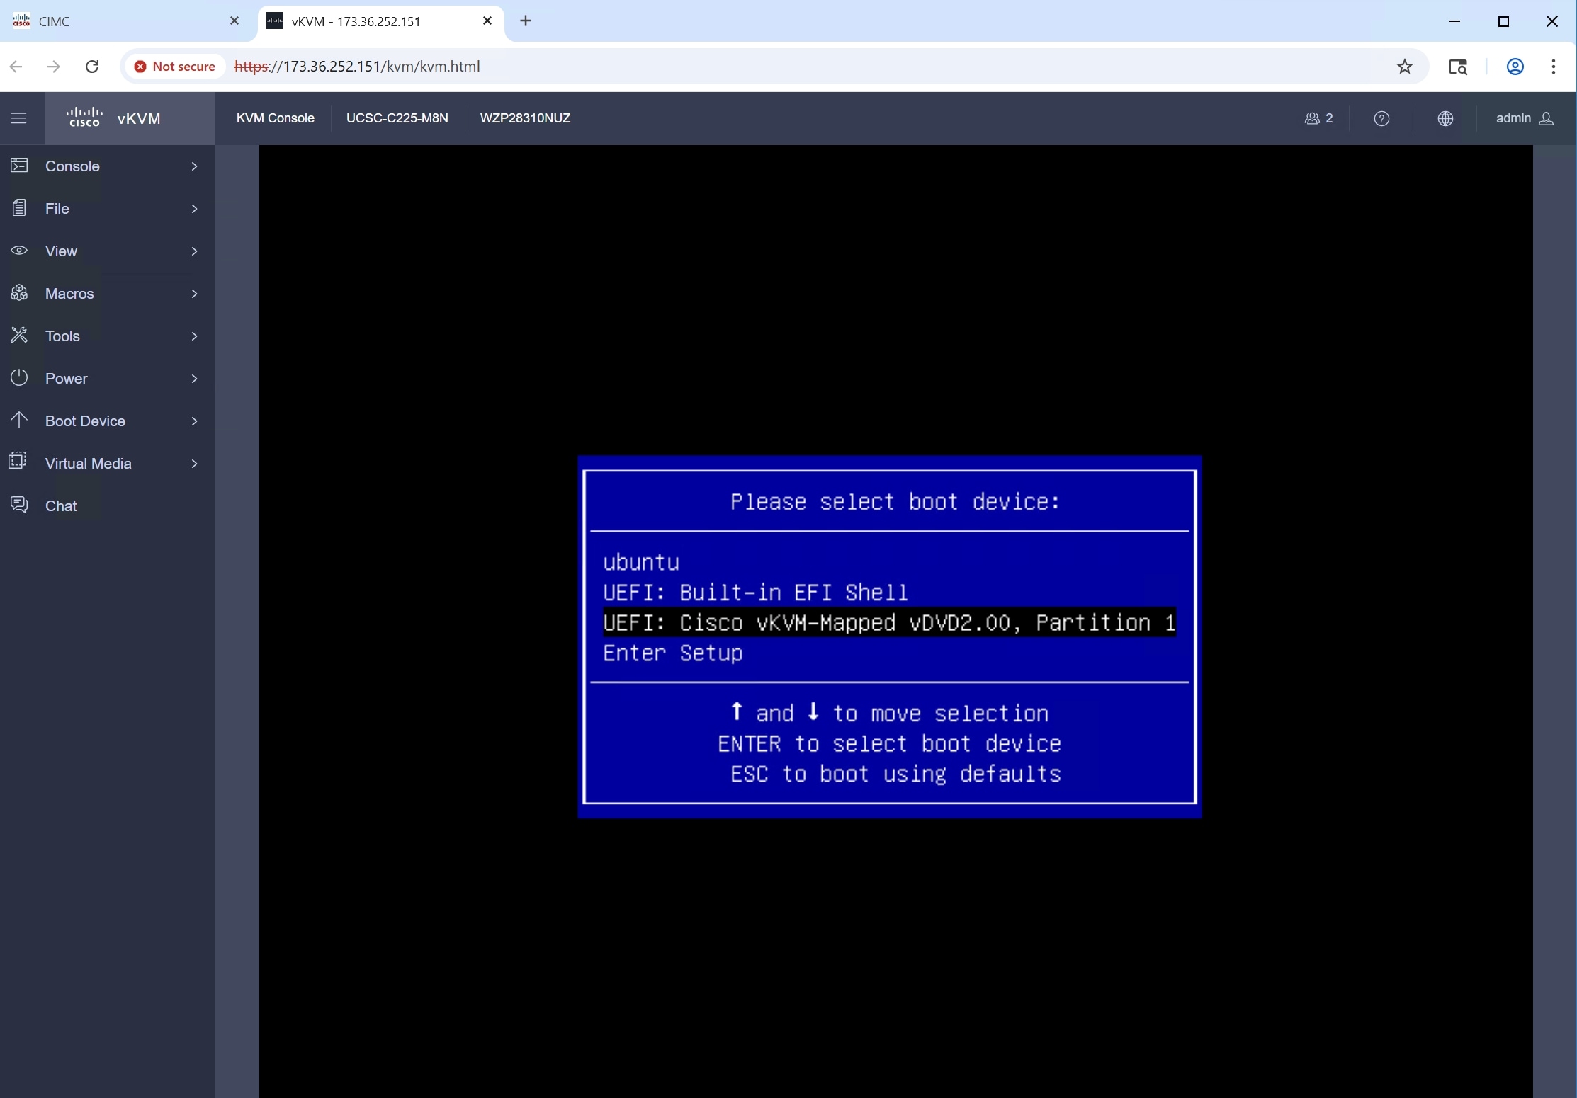Expand the Tools submenu chevron
Viewport: 1577px width, 1098px height.
[x=194, y=336]
